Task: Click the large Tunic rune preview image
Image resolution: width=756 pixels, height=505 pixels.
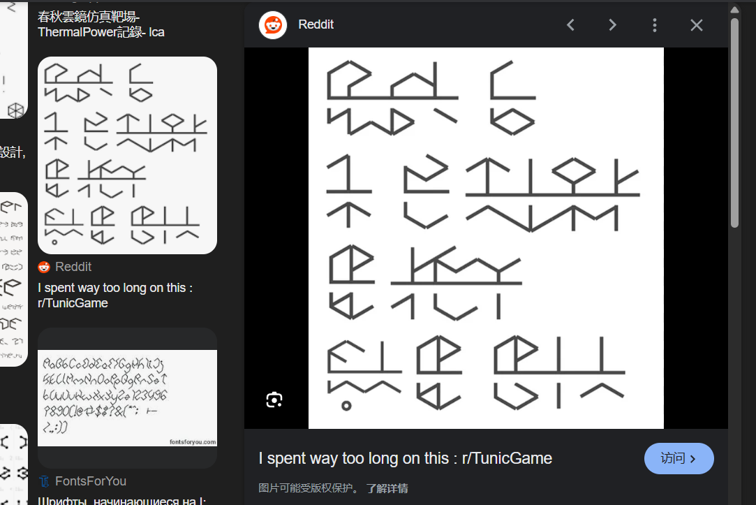Action: (x=486, y=237)
